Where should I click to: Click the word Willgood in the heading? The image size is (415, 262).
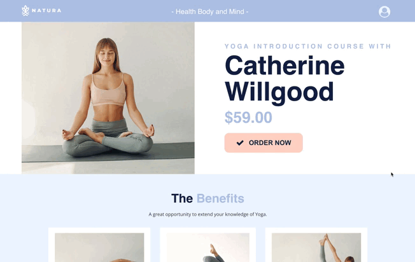pos(279,92)
